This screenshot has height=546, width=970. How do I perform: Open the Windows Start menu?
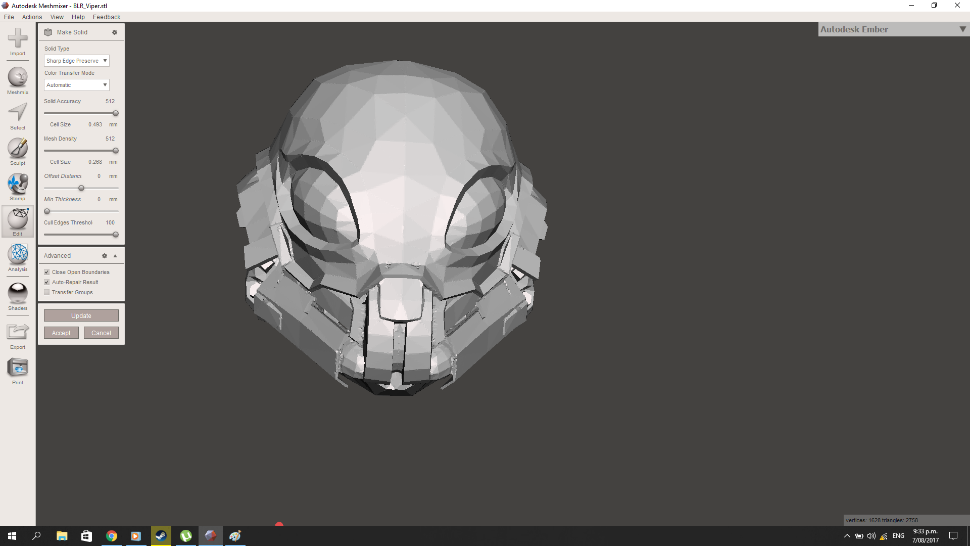[12, 536]
